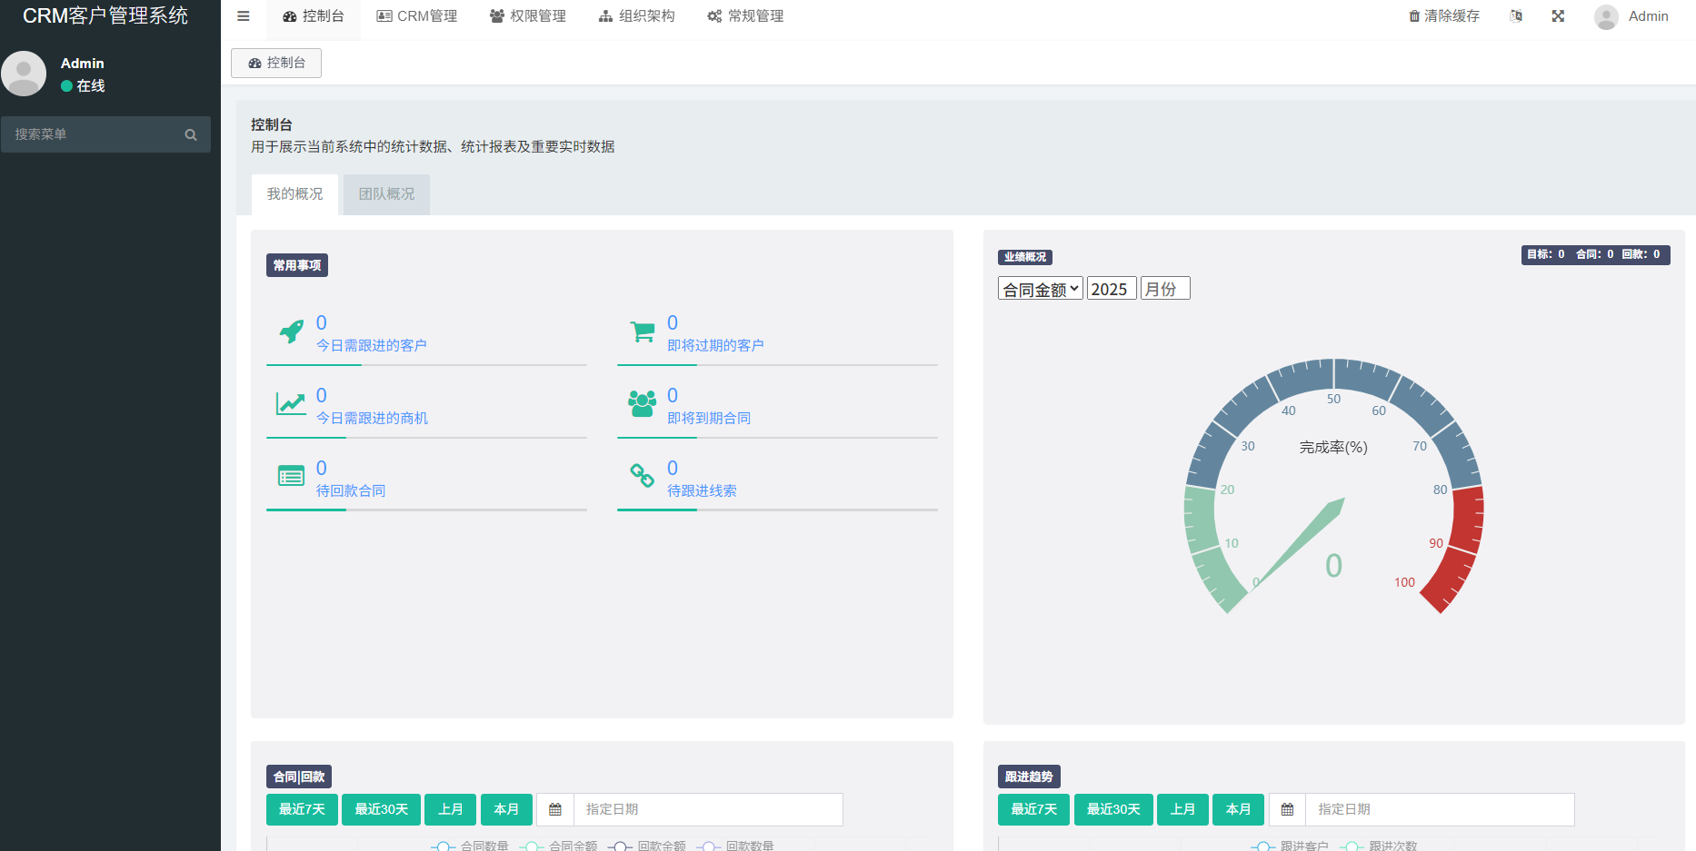Image resolution: width=1696 pixels, height=851 pixels.
Task: Click the line chart icon for today's opportunities
Action: tap(291, 403)
